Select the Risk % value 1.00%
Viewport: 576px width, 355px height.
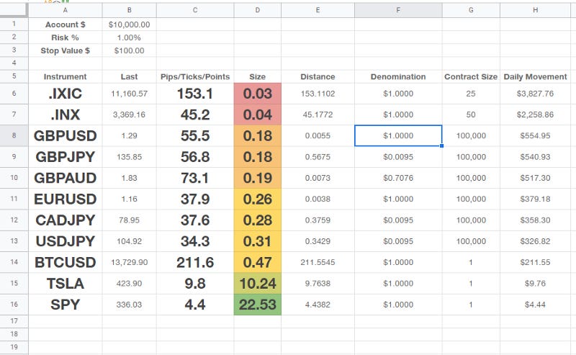pyautogui.click(x=130, y=37)
